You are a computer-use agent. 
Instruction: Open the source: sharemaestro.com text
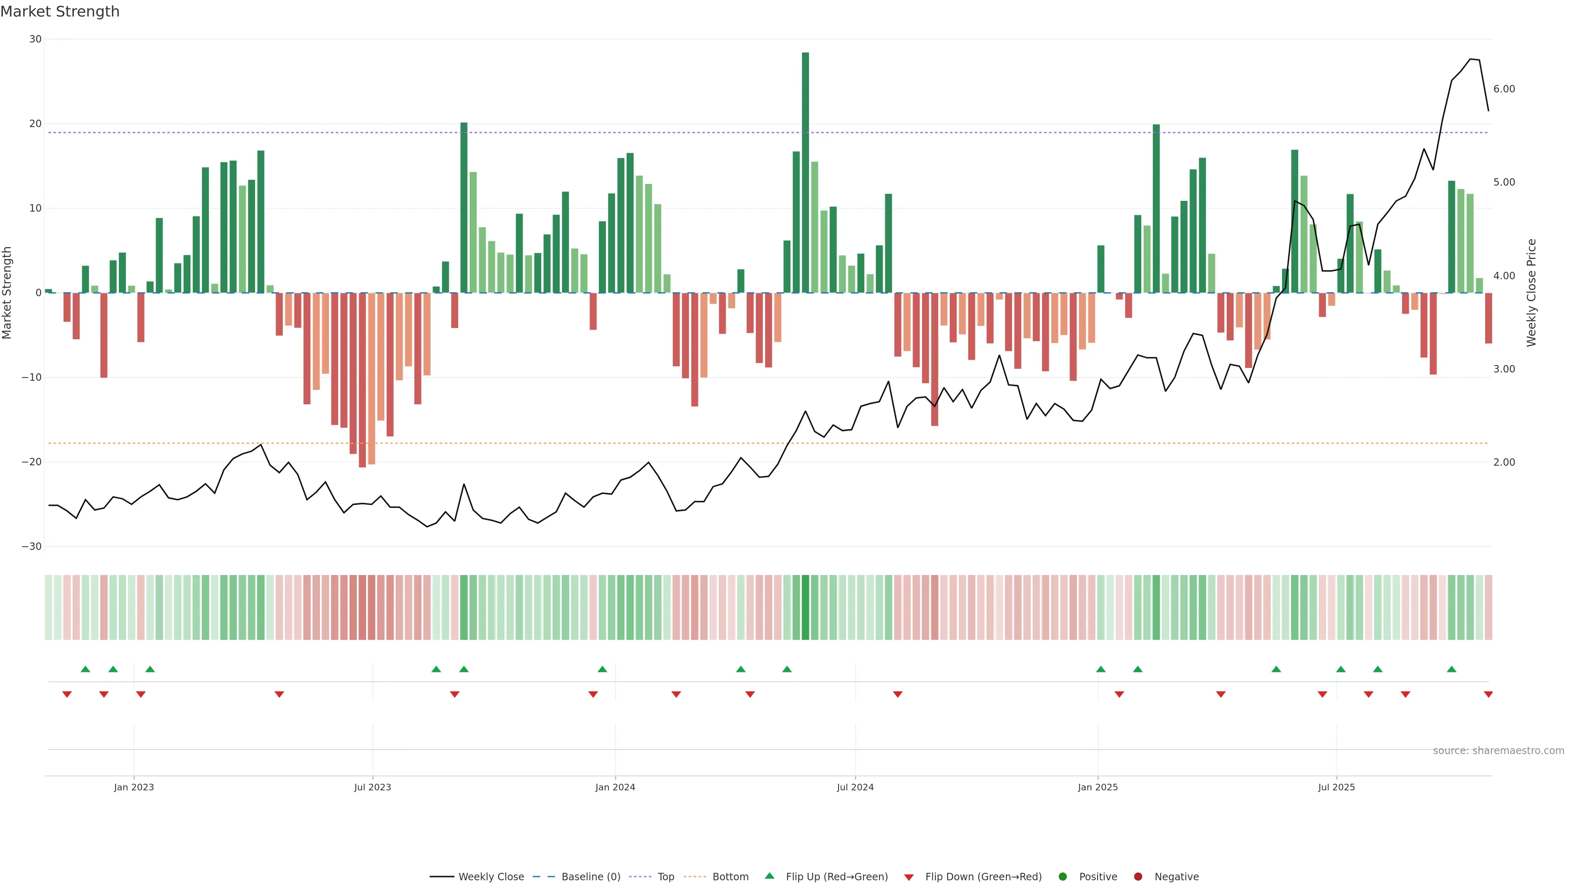(x=1498, y=750)
